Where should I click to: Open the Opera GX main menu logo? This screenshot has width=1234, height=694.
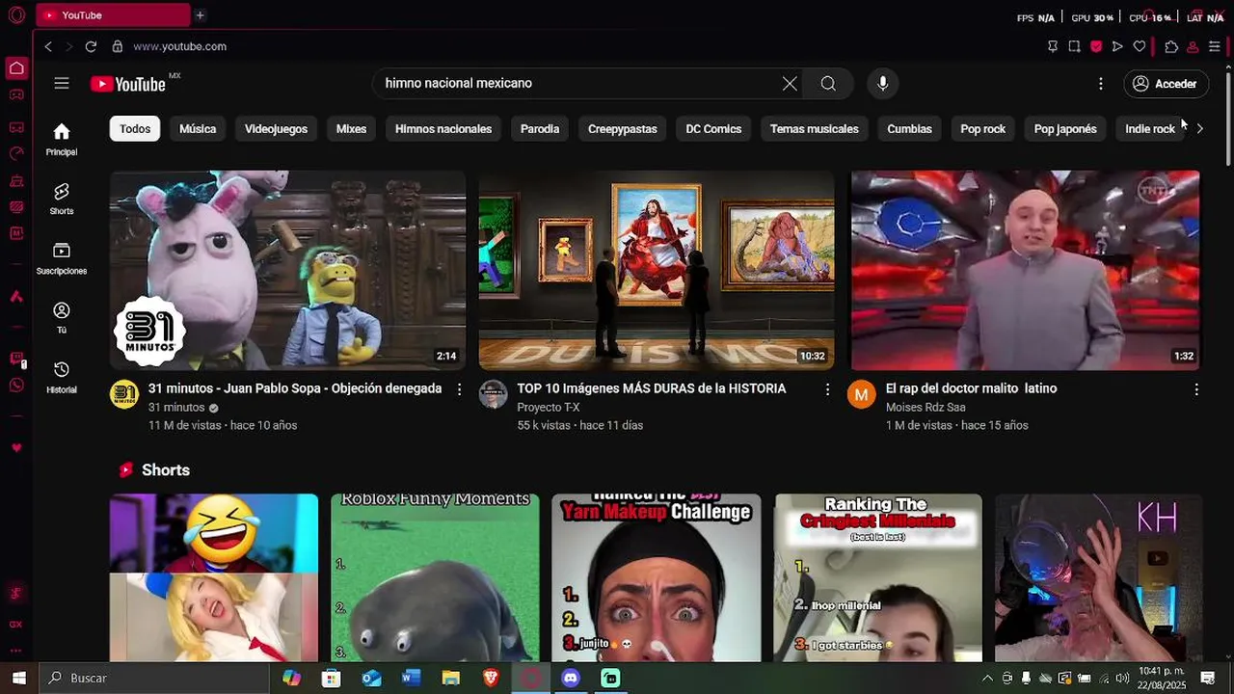pyautogui.click(x=16, y=15)
